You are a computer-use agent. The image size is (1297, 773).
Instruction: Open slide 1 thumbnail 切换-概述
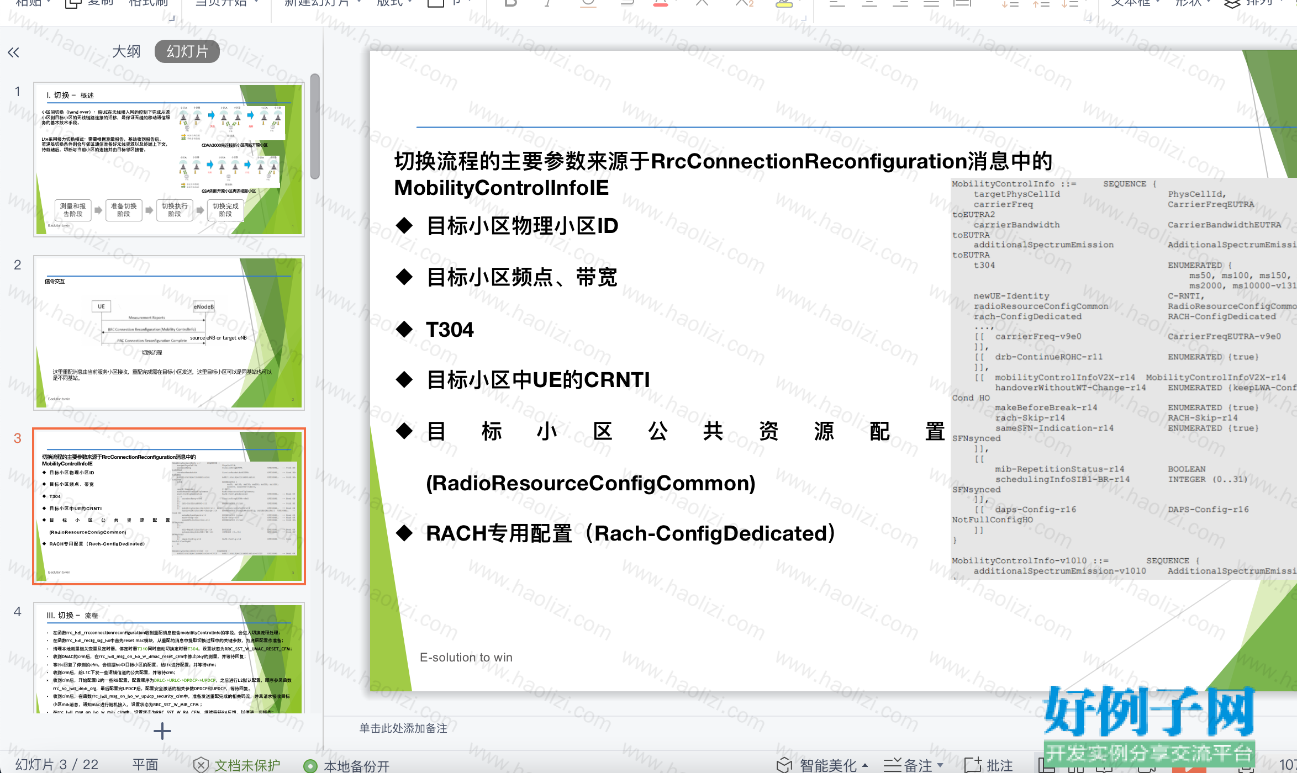(169, 160)
